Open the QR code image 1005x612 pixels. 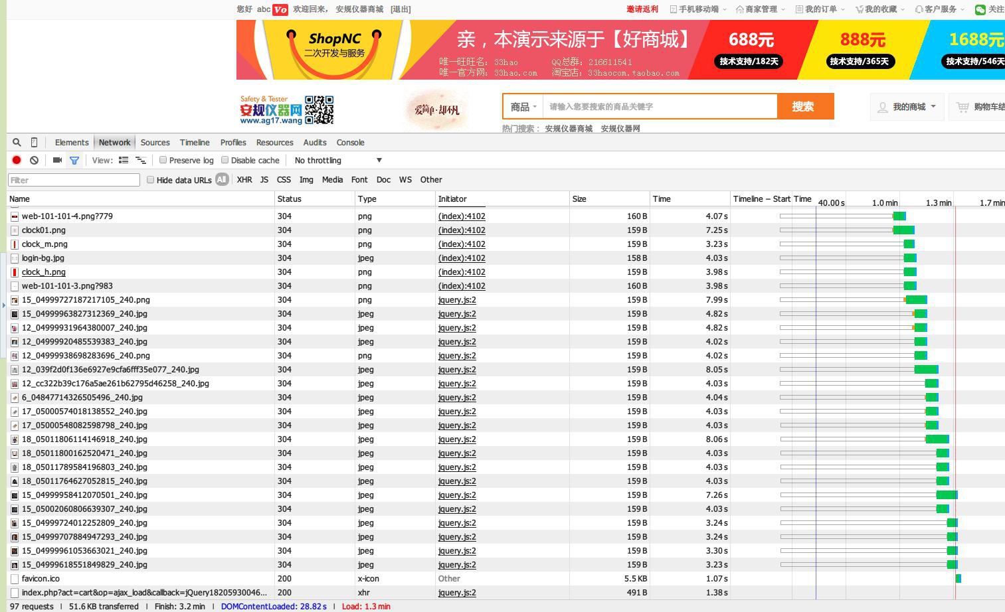pyautogui.click(x=319, y=110)
